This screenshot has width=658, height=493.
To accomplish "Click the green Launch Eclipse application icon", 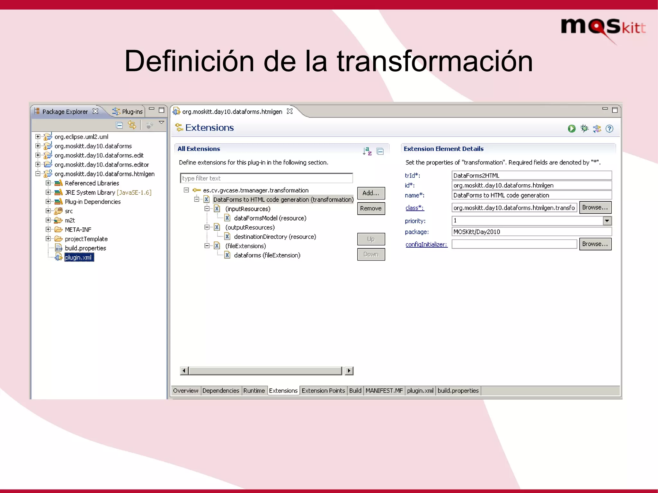I will (571, 129).
